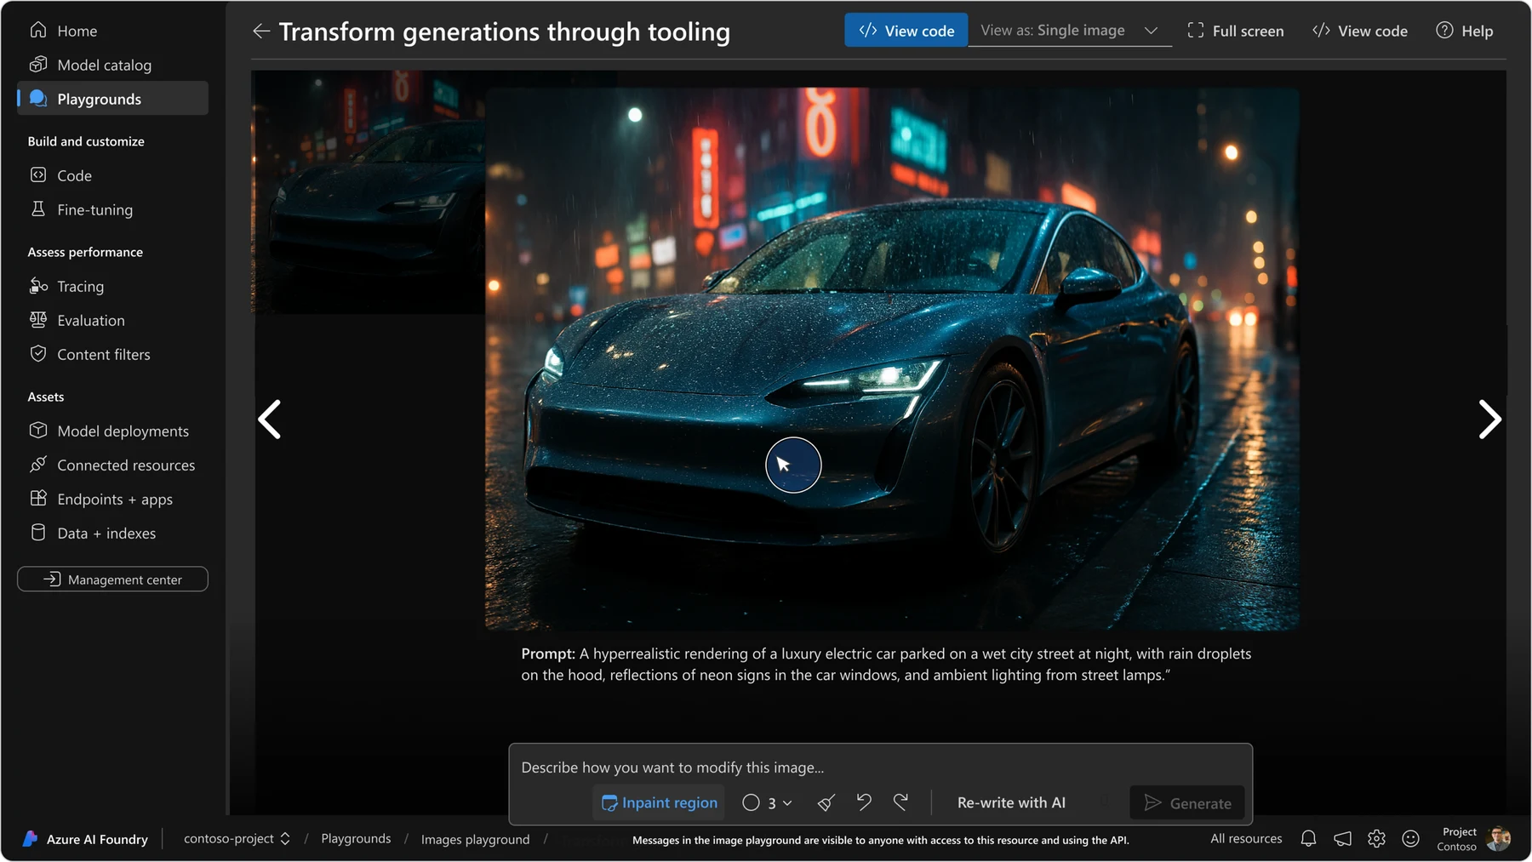This screenshot has width=1532, height=862.
Task: Redo the last edit
Action: coord(901,802)
